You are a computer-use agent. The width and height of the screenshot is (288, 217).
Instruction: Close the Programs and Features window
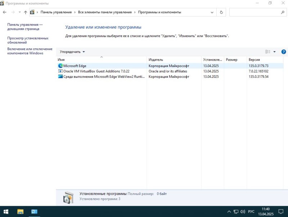[x=283, y=3]
